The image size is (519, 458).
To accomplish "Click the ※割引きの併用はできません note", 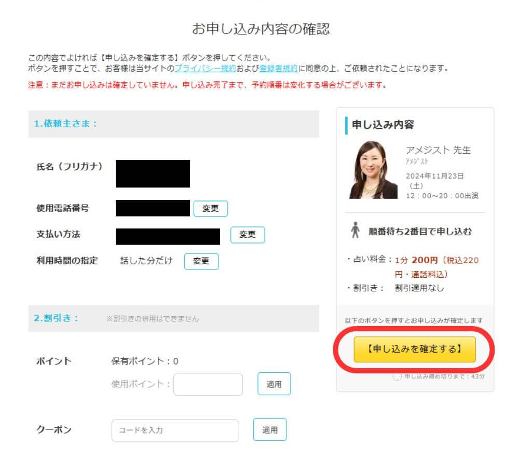I will [153, 319].
